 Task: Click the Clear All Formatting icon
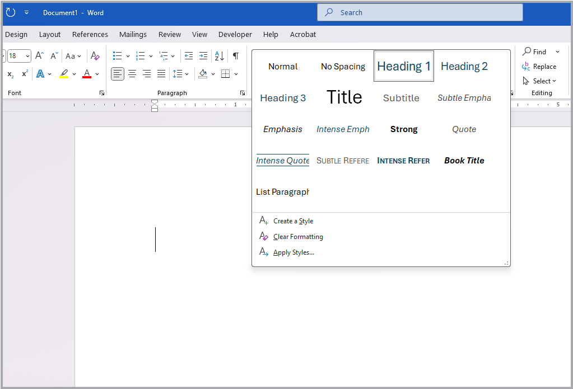point(95,55)
